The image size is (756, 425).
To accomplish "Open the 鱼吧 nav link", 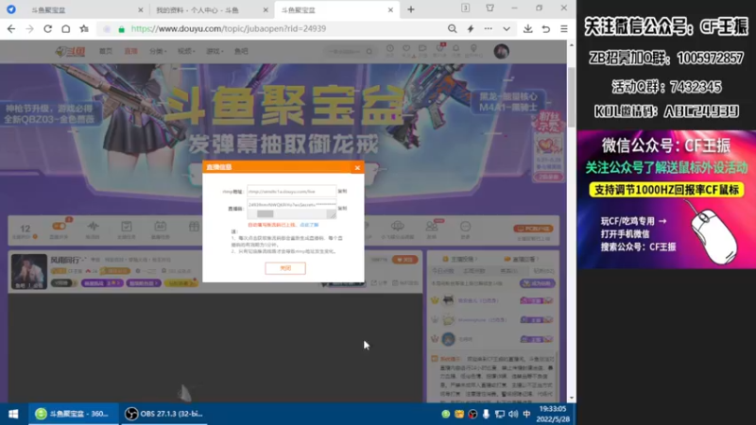I will (241, 51).
